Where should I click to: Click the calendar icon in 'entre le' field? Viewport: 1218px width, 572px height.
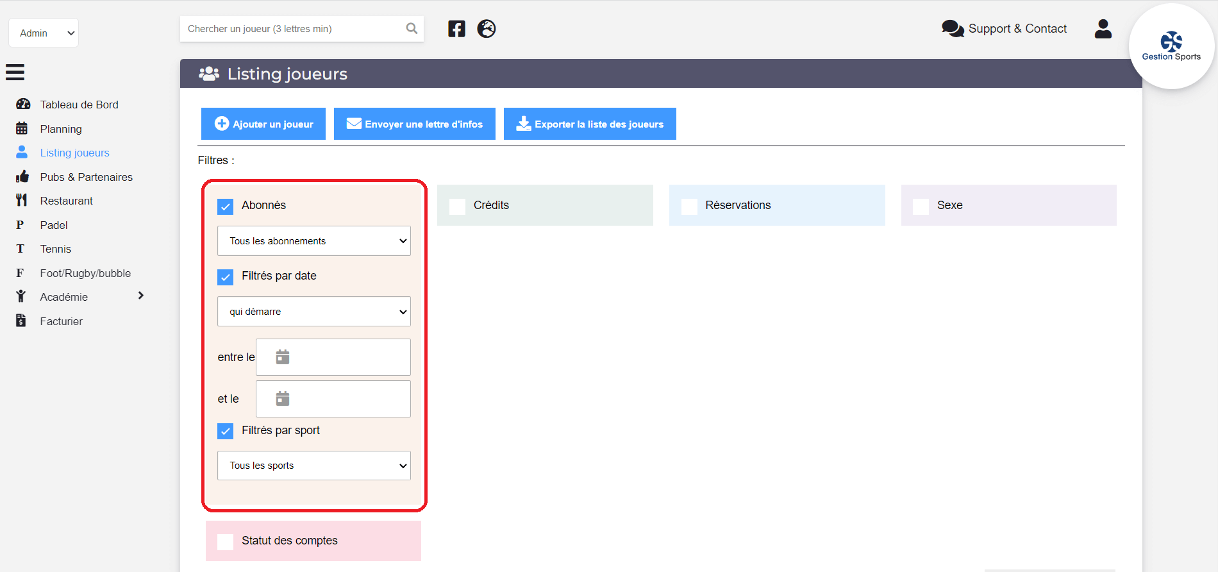(283, 357)
